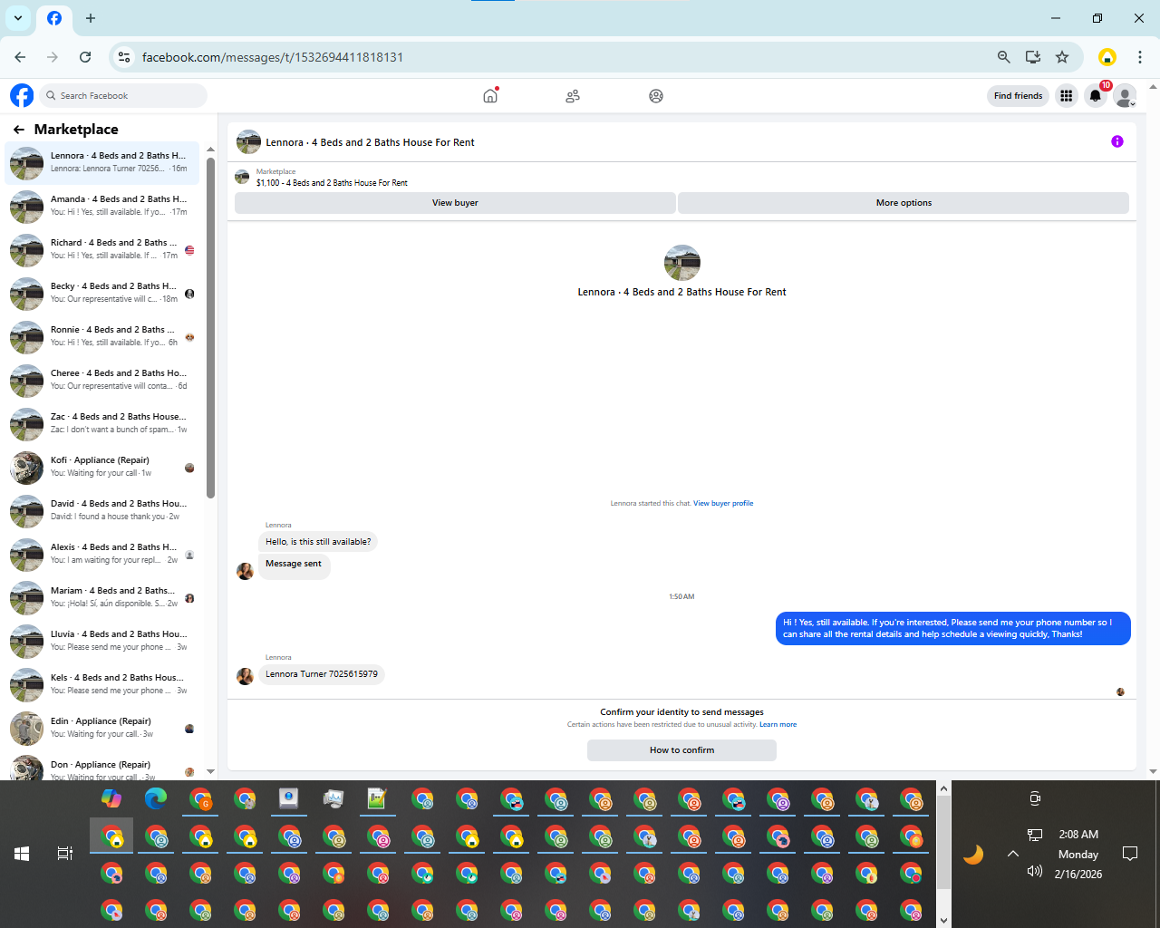The width and height of the screenshot is (1160, 928).
Task: Open the Facebook tab in Chrome
Action: coord(54,18)
